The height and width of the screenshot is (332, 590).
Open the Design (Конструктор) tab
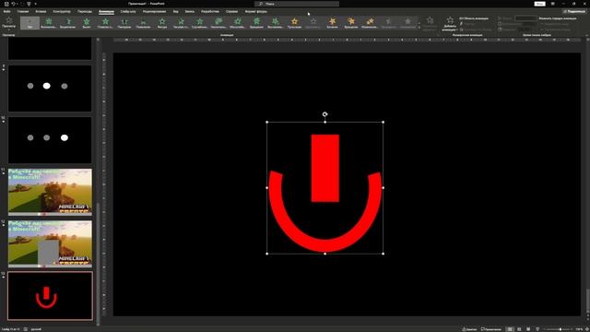click(62, 12)
